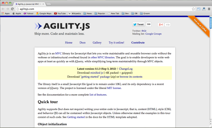Click the +1 count 173 bubble
Screen dimensions: 212x128
[x=167, y=25]
